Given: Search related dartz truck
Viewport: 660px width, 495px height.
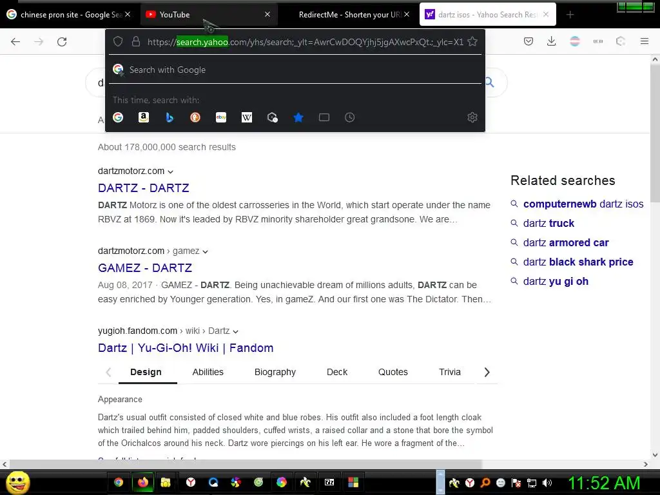Looking at the screenshot, I should coord(549,223).
